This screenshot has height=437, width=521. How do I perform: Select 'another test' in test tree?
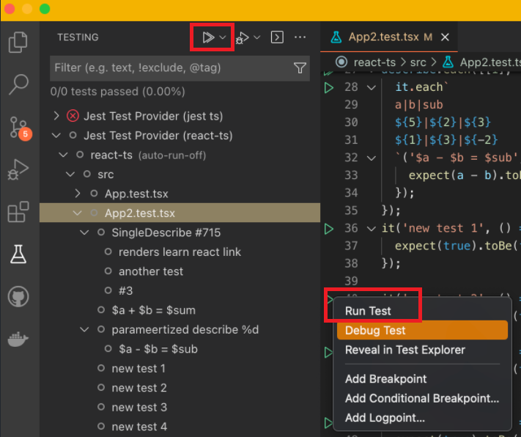151,271
